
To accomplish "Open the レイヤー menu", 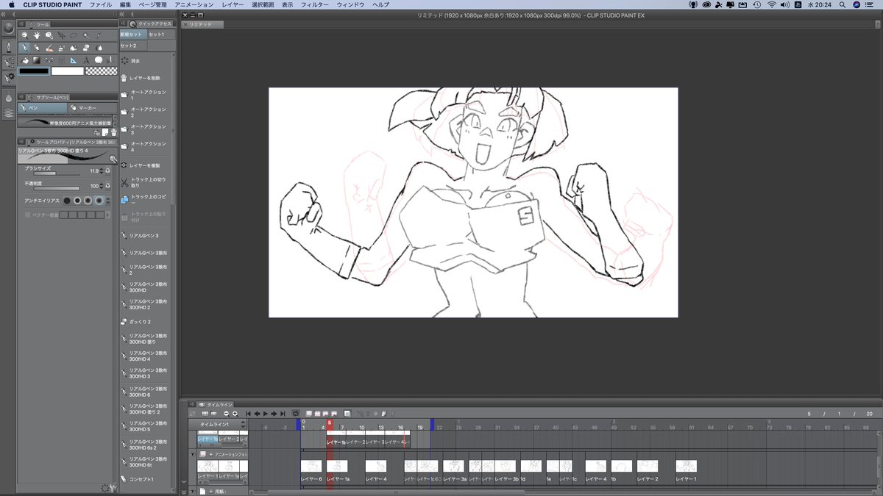I will (x=233, y=4).
